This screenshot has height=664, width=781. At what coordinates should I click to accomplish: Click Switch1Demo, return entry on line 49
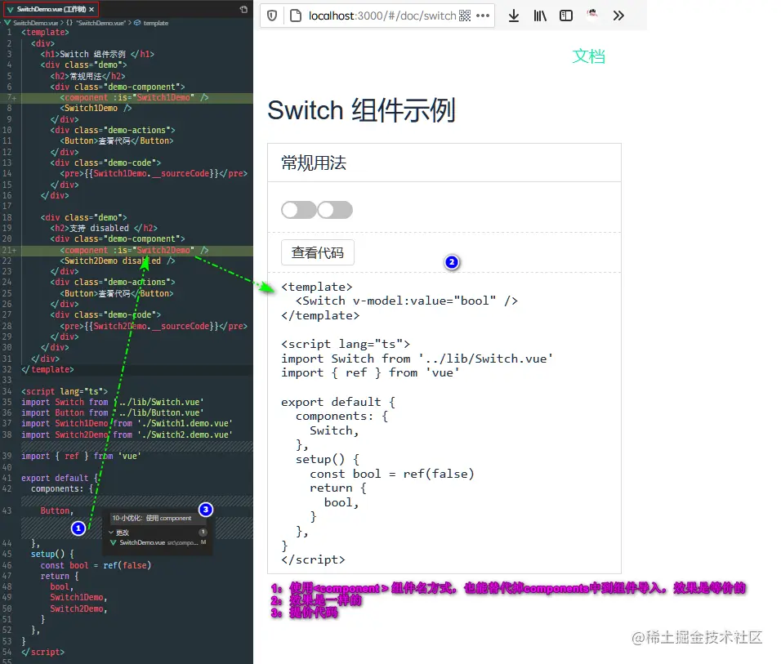78,597
